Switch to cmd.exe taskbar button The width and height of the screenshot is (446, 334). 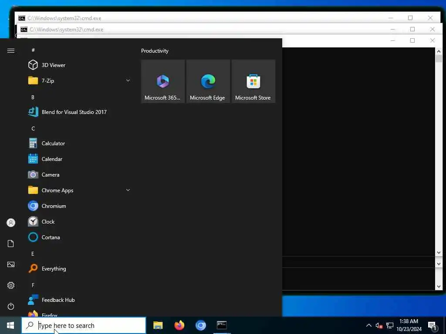[x=222, y=325]
